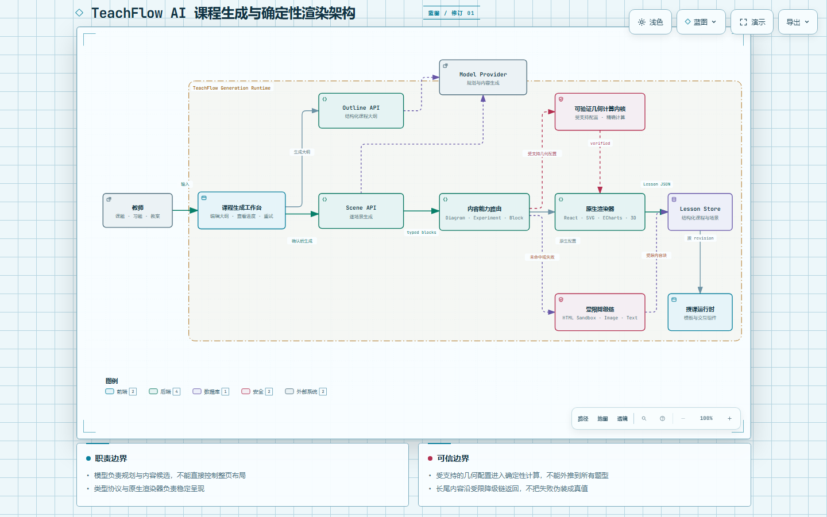Zoom in with the plus icon
Image resolution: width=827 pixels, height=517 pixels.
tap(729, 419)
